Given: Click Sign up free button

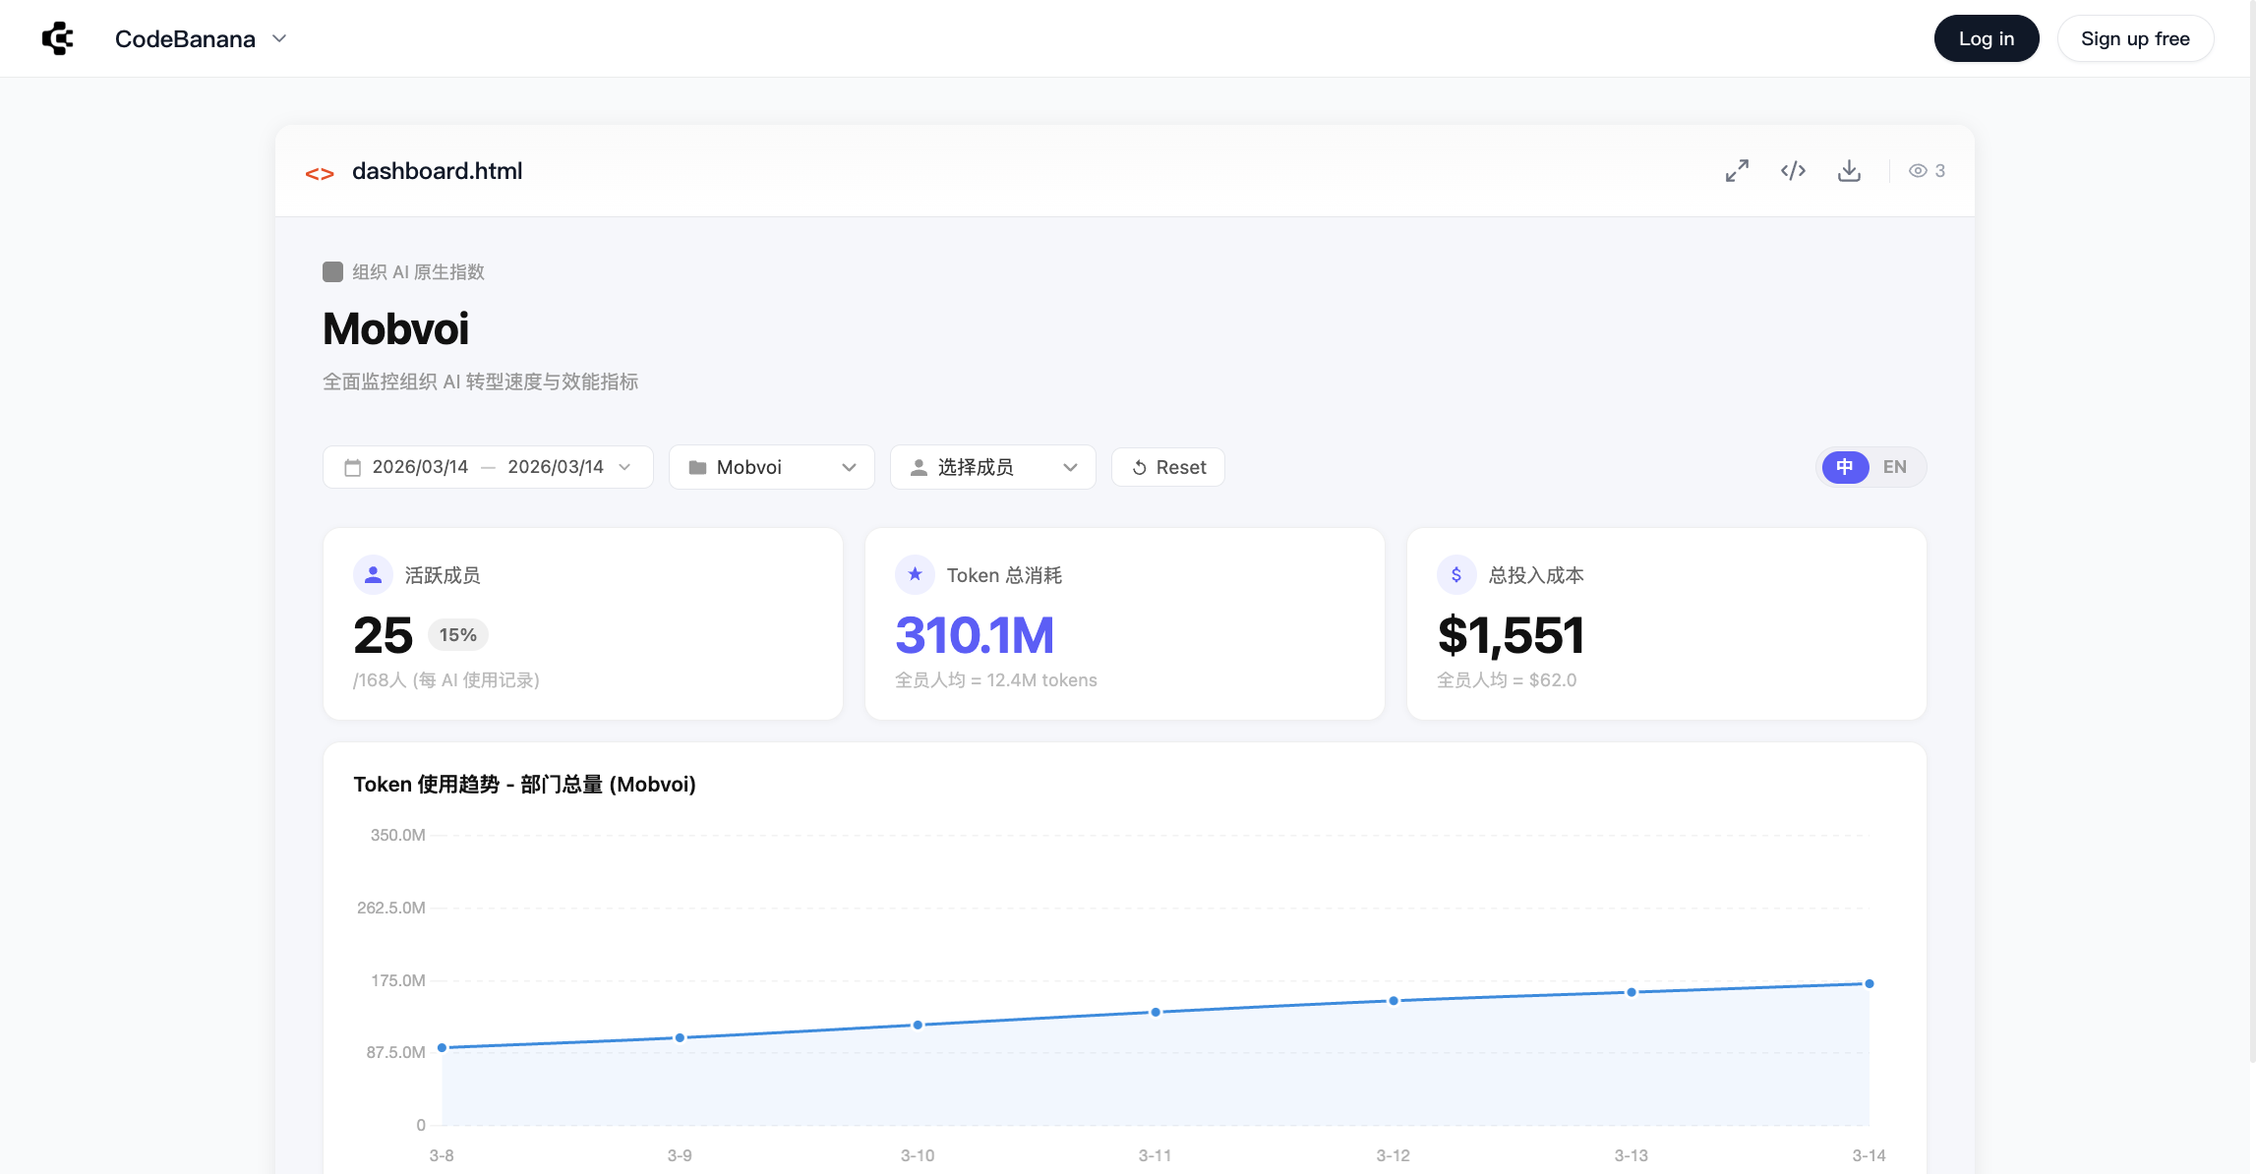Looking at the screenshot, I should pyautogui.click(x=2135, y=38).
